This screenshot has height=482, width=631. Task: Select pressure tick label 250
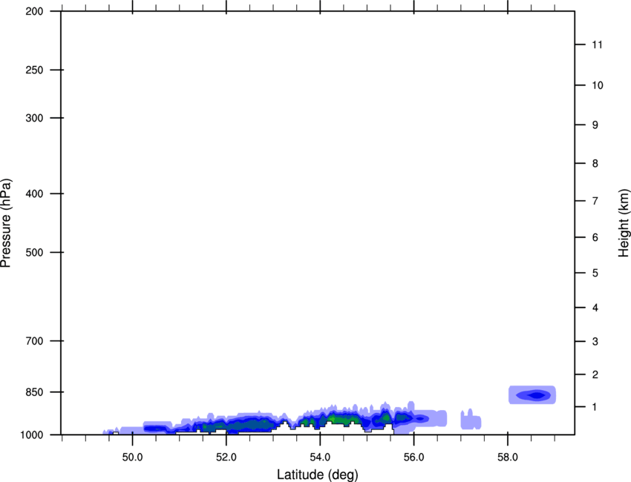[x=34, y=70]
